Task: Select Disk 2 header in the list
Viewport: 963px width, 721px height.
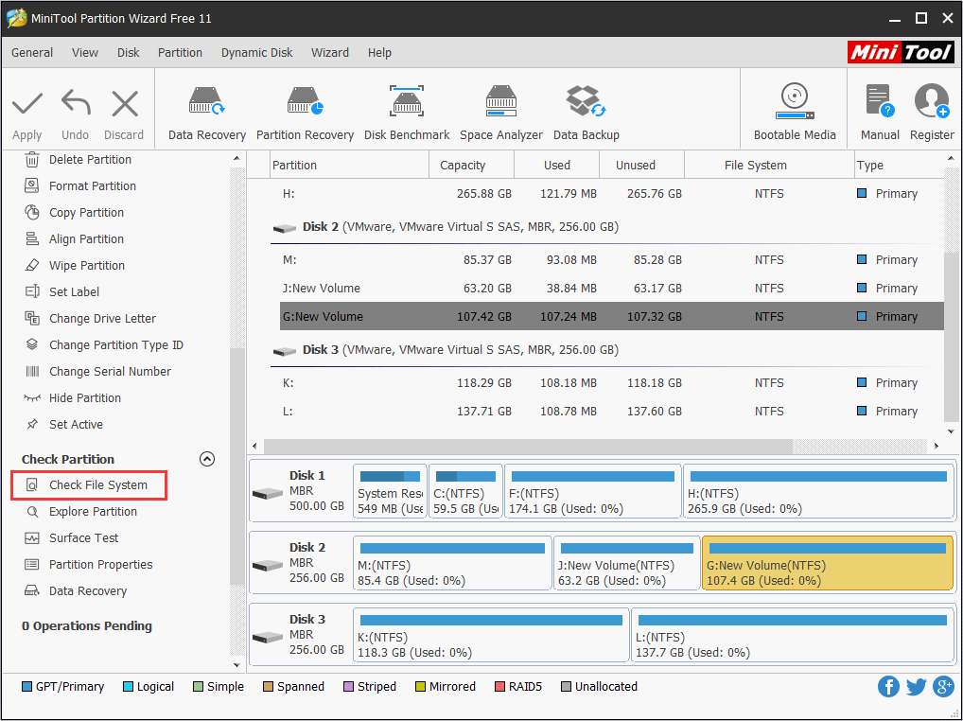Action: (446, 227)
